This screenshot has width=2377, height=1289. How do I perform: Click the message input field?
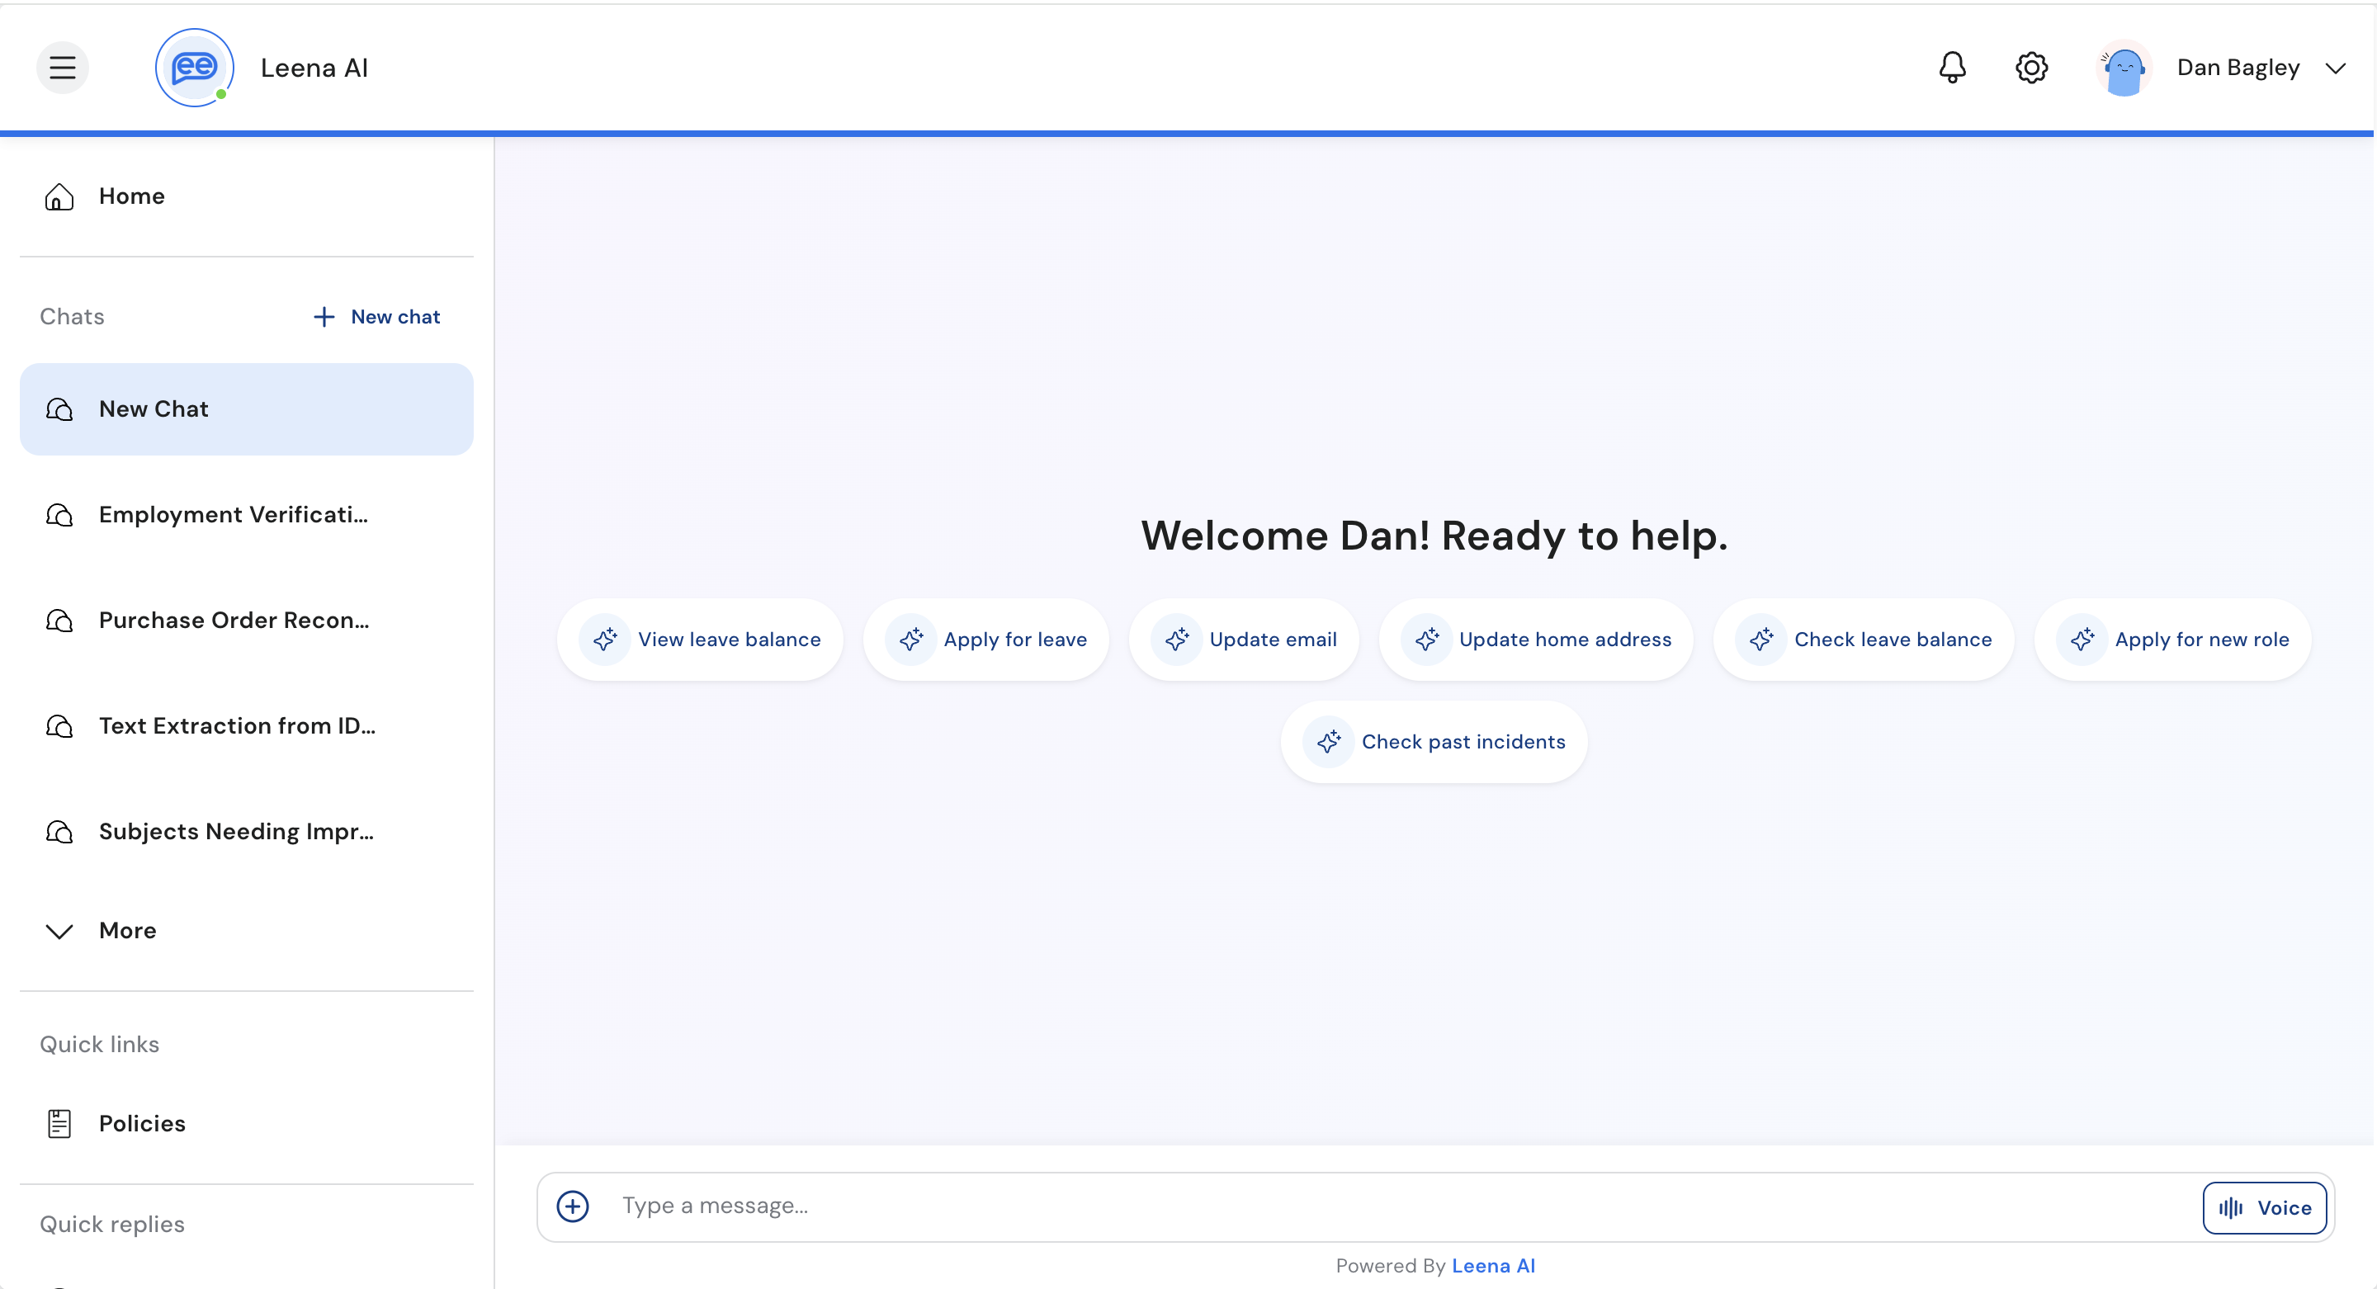pyautogui.click(x=1384, y=1206)
